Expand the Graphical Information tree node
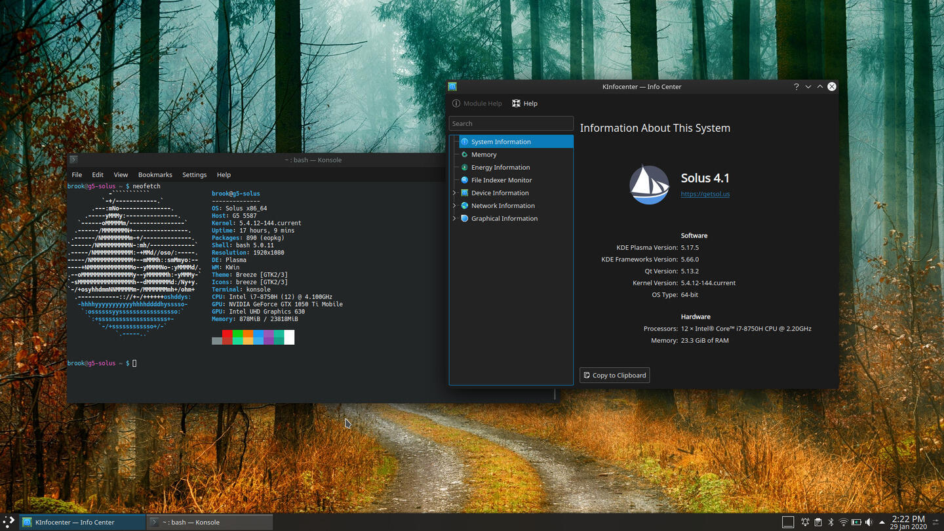This screenshot has width=944, height=531. coord(454,218)
